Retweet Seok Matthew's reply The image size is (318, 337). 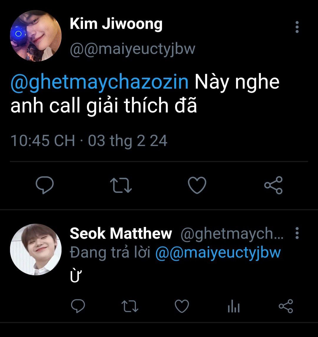point(130,306)
